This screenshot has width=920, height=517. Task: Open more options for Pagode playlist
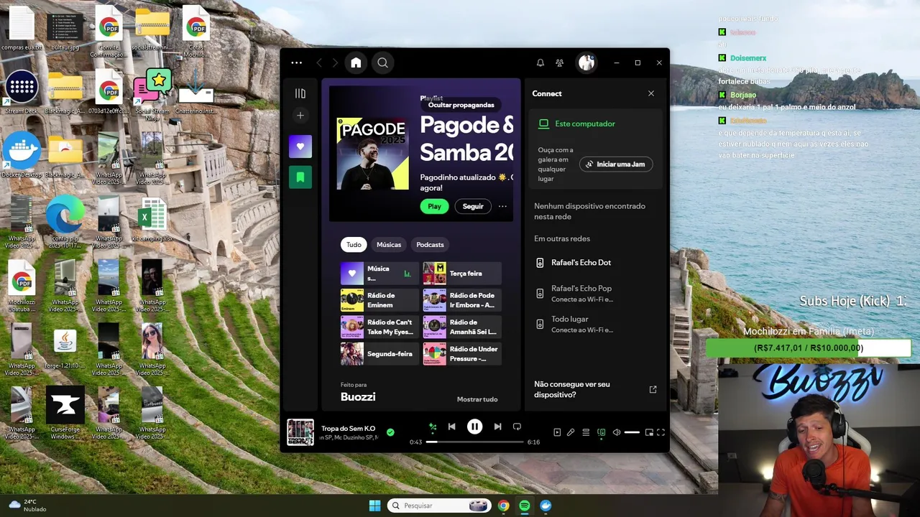502,206
